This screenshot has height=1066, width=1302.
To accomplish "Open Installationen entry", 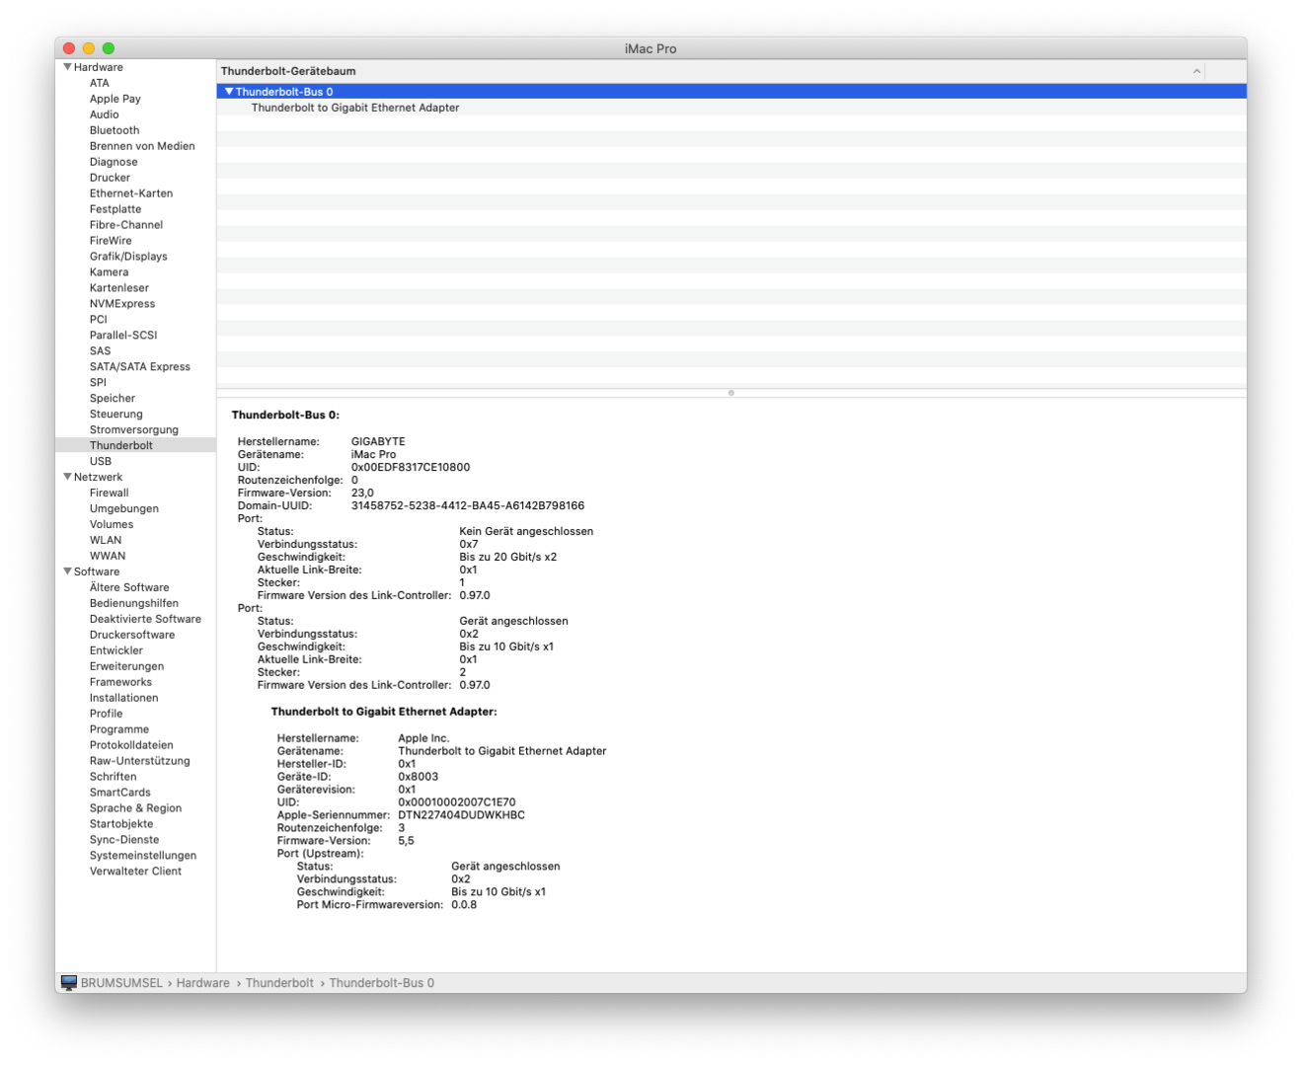I will coord(124,698).
